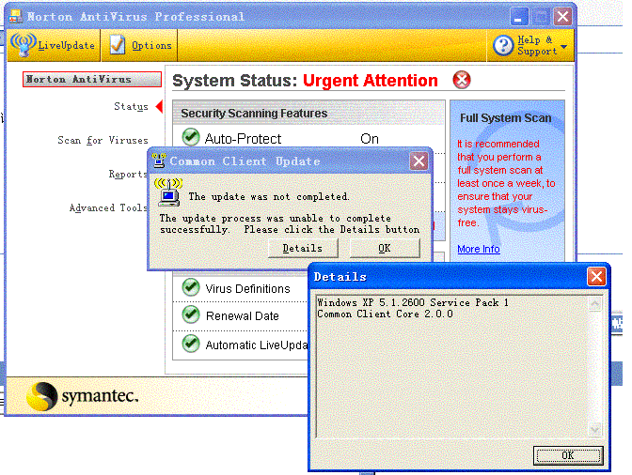Click the Auto-Protect green checkmark icon
632x475 pixels.
click(191, 137)
